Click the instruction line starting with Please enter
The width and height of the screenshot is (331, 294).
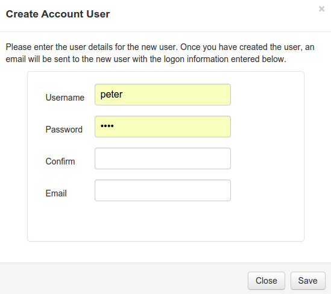(160, 47)
